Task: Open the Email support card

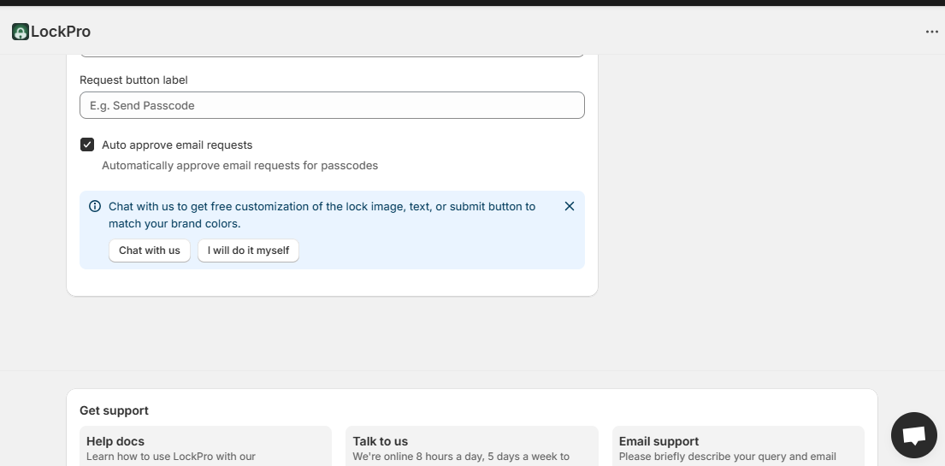Action: 738,446
